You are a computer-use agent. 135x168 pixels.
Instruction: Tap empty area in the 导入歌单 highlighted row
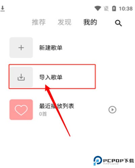click(79, 77)
